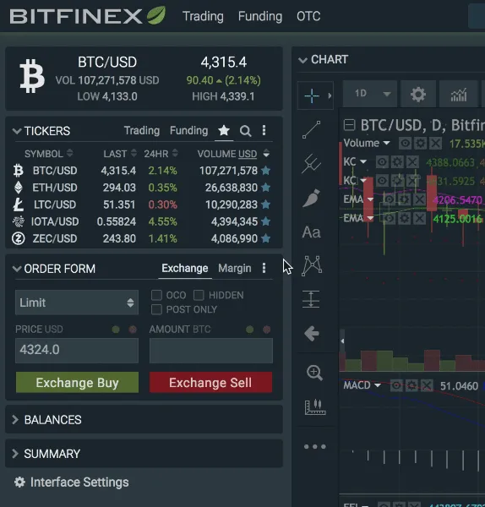Open the Limit order type dropdown

pos(77,303)
